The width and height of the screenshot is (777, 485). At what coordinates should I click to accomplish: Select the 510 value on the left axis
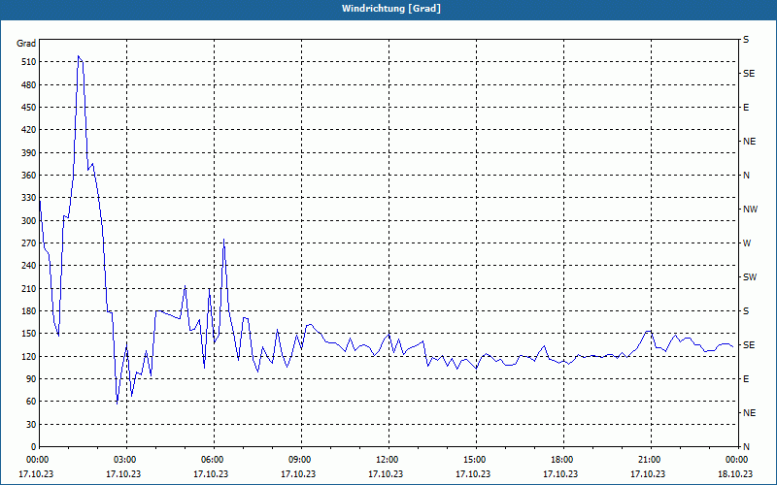click(26, 62)
